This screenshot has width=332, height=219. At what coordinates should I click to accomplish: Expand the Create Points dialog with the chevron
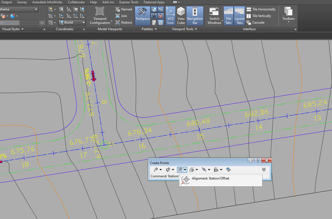[x=264, y=169]
